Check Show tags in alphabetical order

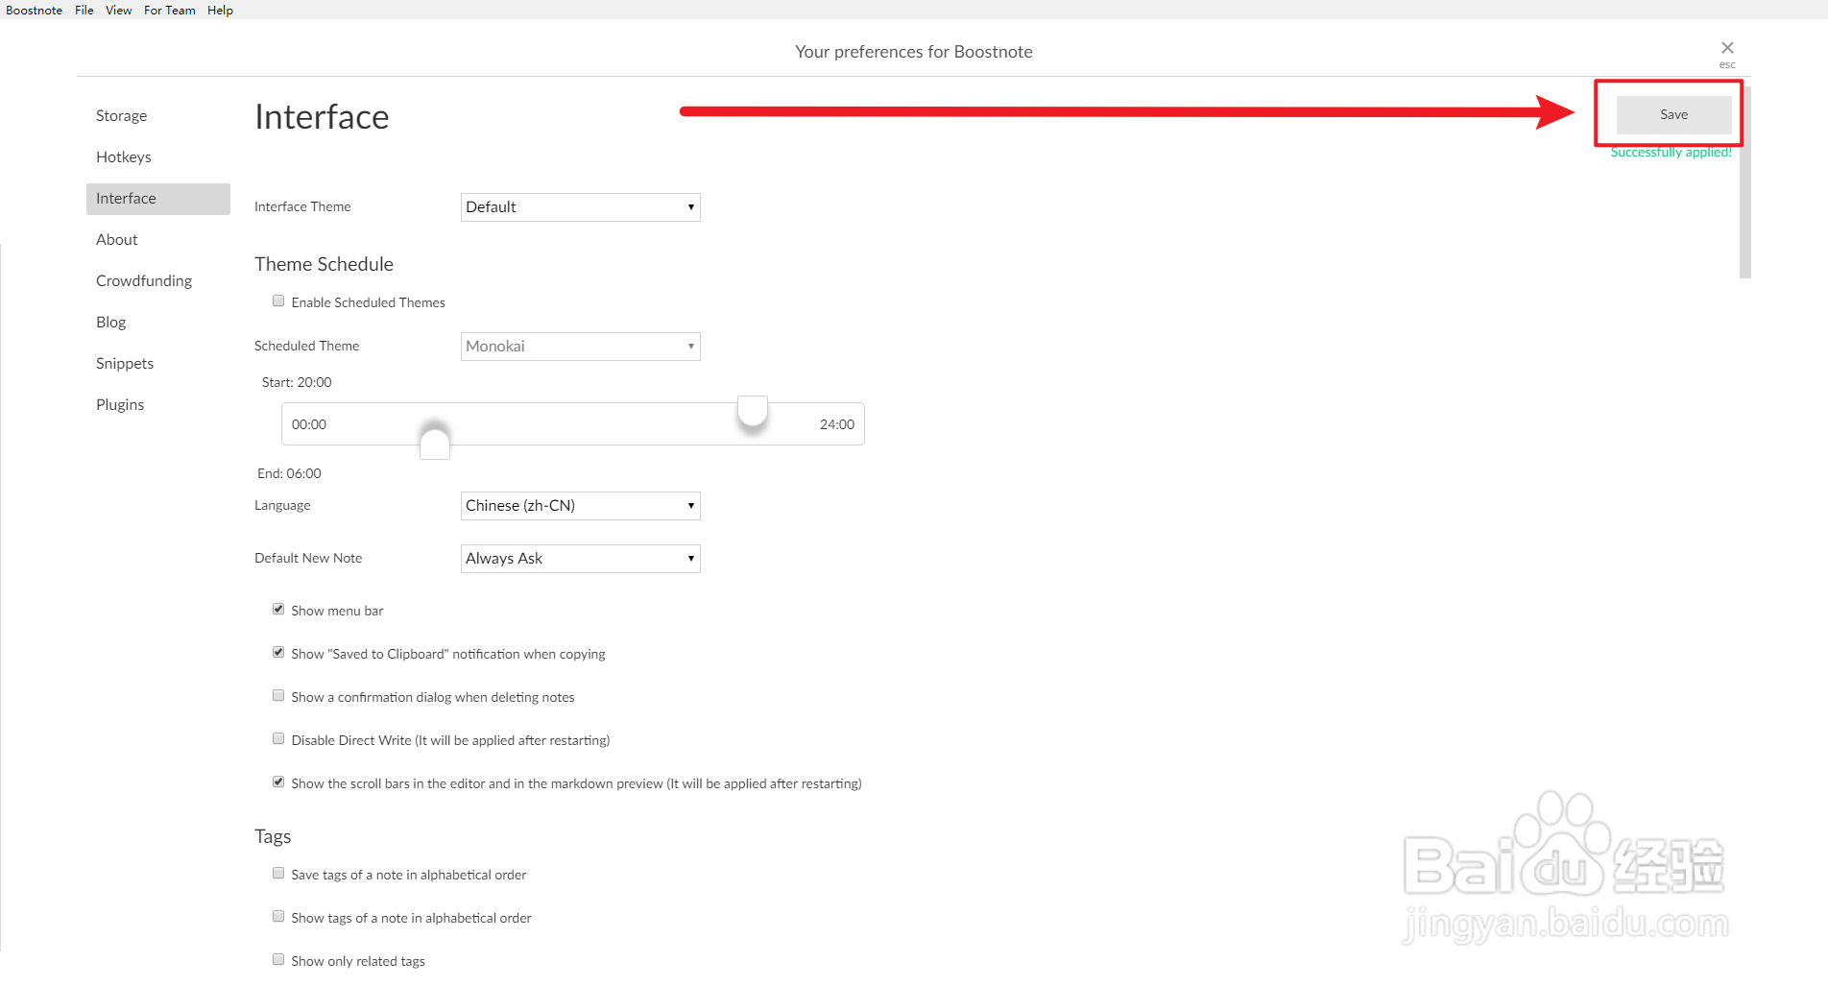[278, 917]
